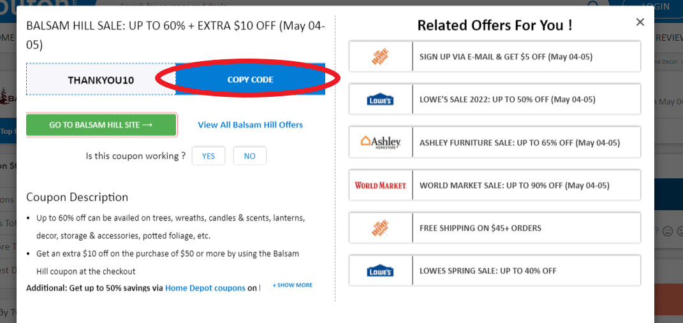The width and height of the screenshot is (683, 323).
Task: Report the coupon not working with NO
Action: (x=249, y=156)
